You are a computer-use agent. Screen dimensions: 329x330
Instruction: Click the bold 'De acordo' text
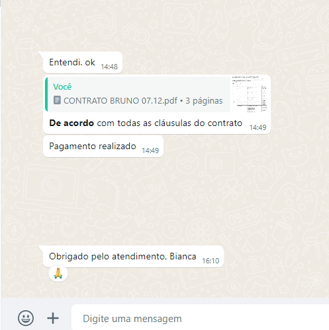(x=71, y=123)
